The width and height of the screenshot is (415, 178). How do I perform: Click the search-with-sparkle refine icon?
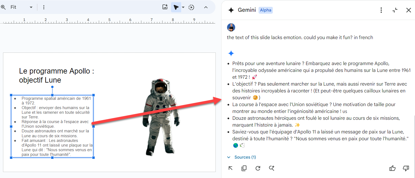click(272, 168)
